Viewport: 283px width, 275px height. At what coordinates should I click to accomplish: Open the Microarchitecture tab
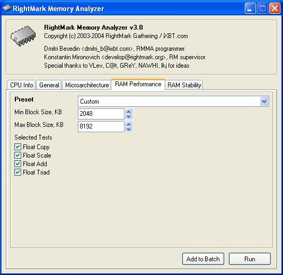coord(87,85)
